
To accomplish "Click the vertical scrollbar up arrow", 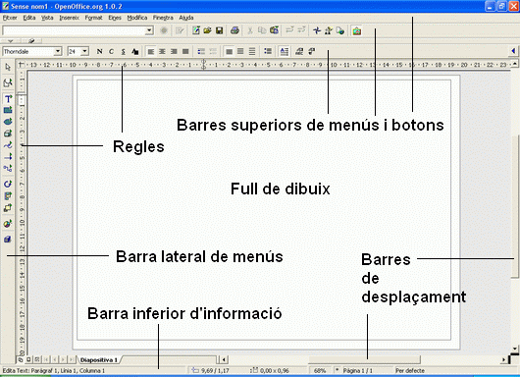I will (x=515, y=63).
